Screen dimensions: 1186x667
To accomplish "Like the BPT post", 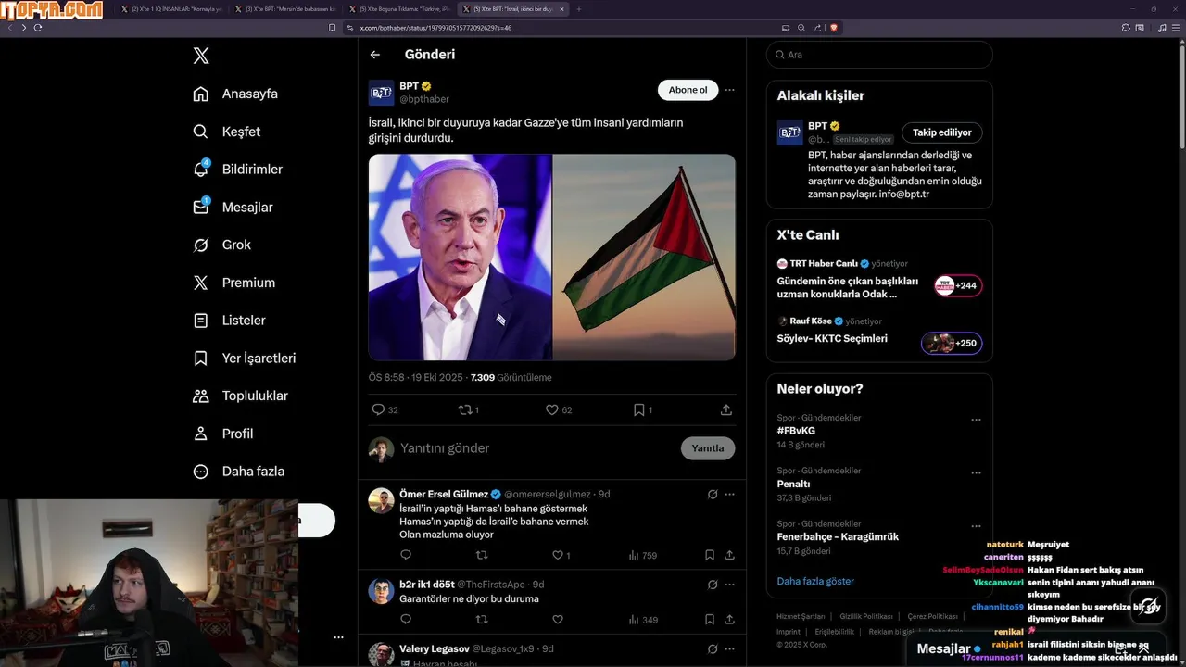I will pyautogui.click(x=552, y=409).
